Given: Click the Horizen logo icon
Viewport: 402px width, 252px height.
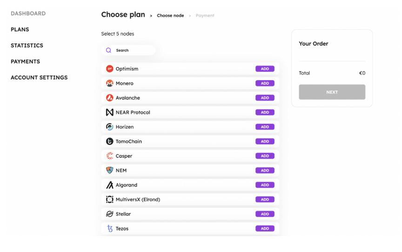Looking at the screenshot, I should pyautogui.click(x=110, y=127).
